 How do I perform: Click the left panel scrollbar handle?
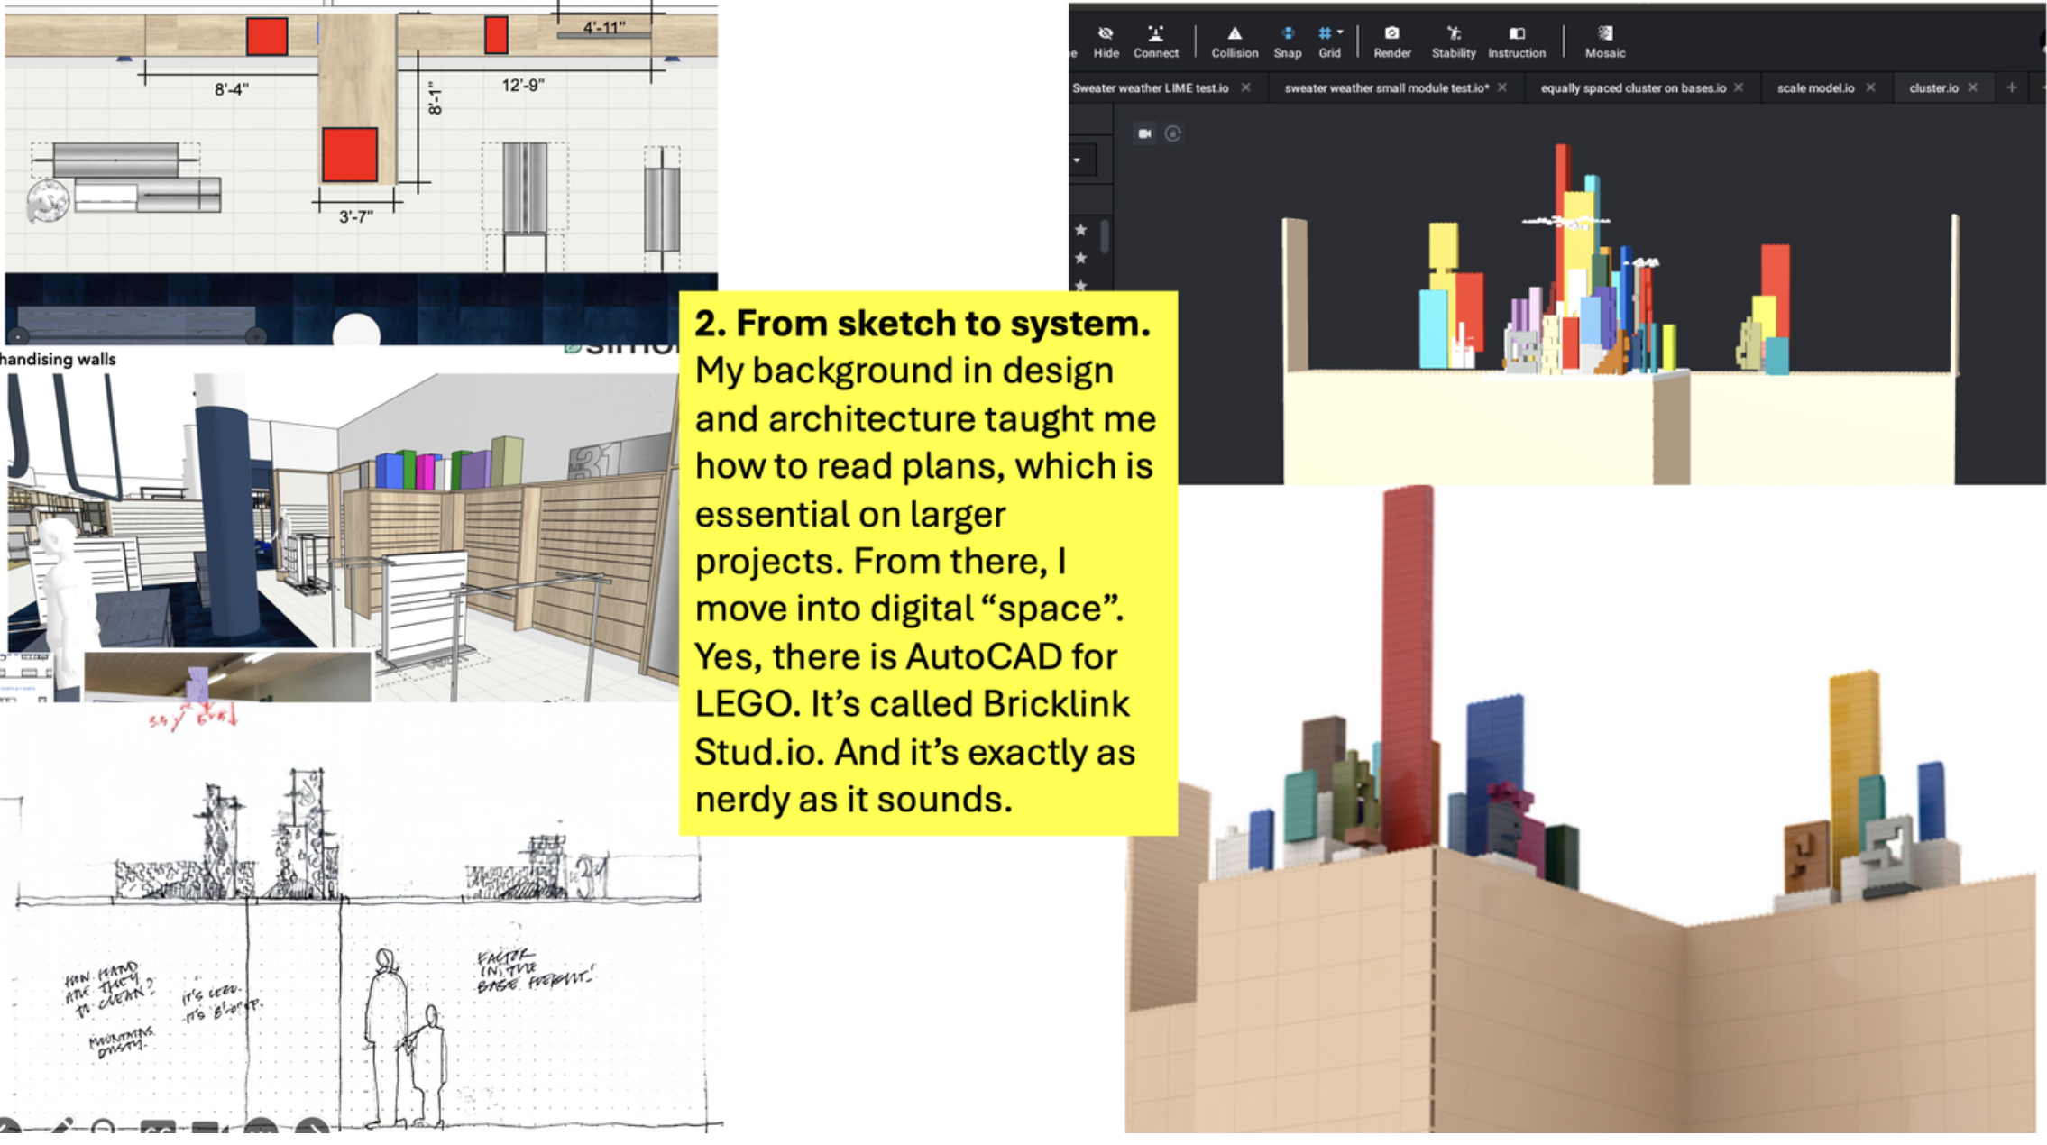tap(1104, 236)
